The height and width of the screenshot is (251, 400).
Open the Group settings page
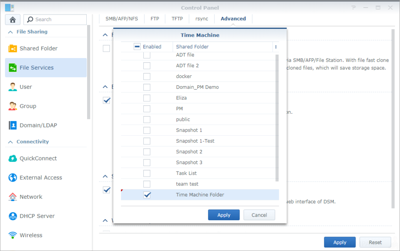(29, 106)
